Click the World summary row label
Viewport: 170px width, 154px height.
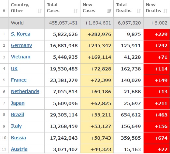click(x=17, y=23)
